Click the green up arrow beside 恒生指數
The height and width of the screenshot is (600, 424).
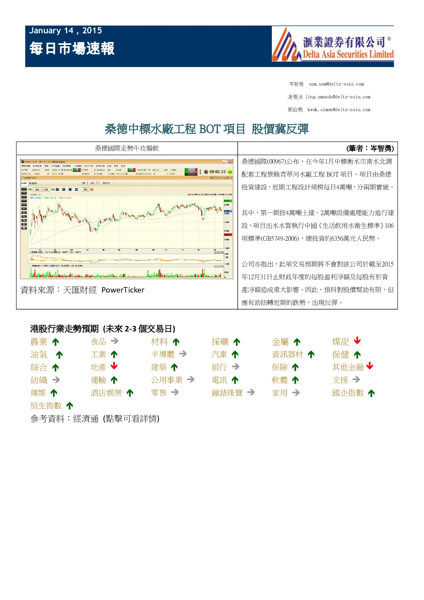[x=70, y=406]
